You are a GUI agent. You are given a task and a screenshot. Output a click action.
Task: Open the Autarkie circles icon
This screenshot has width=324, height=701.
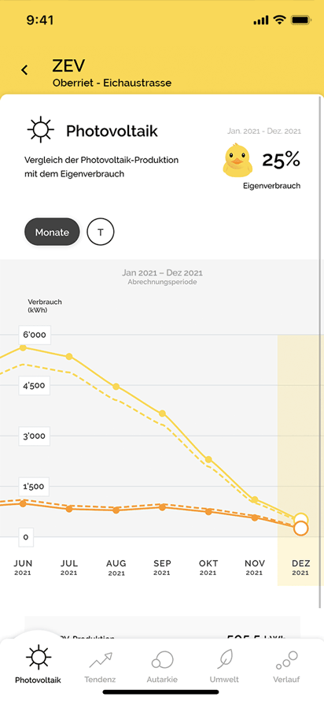pos(162,659)
